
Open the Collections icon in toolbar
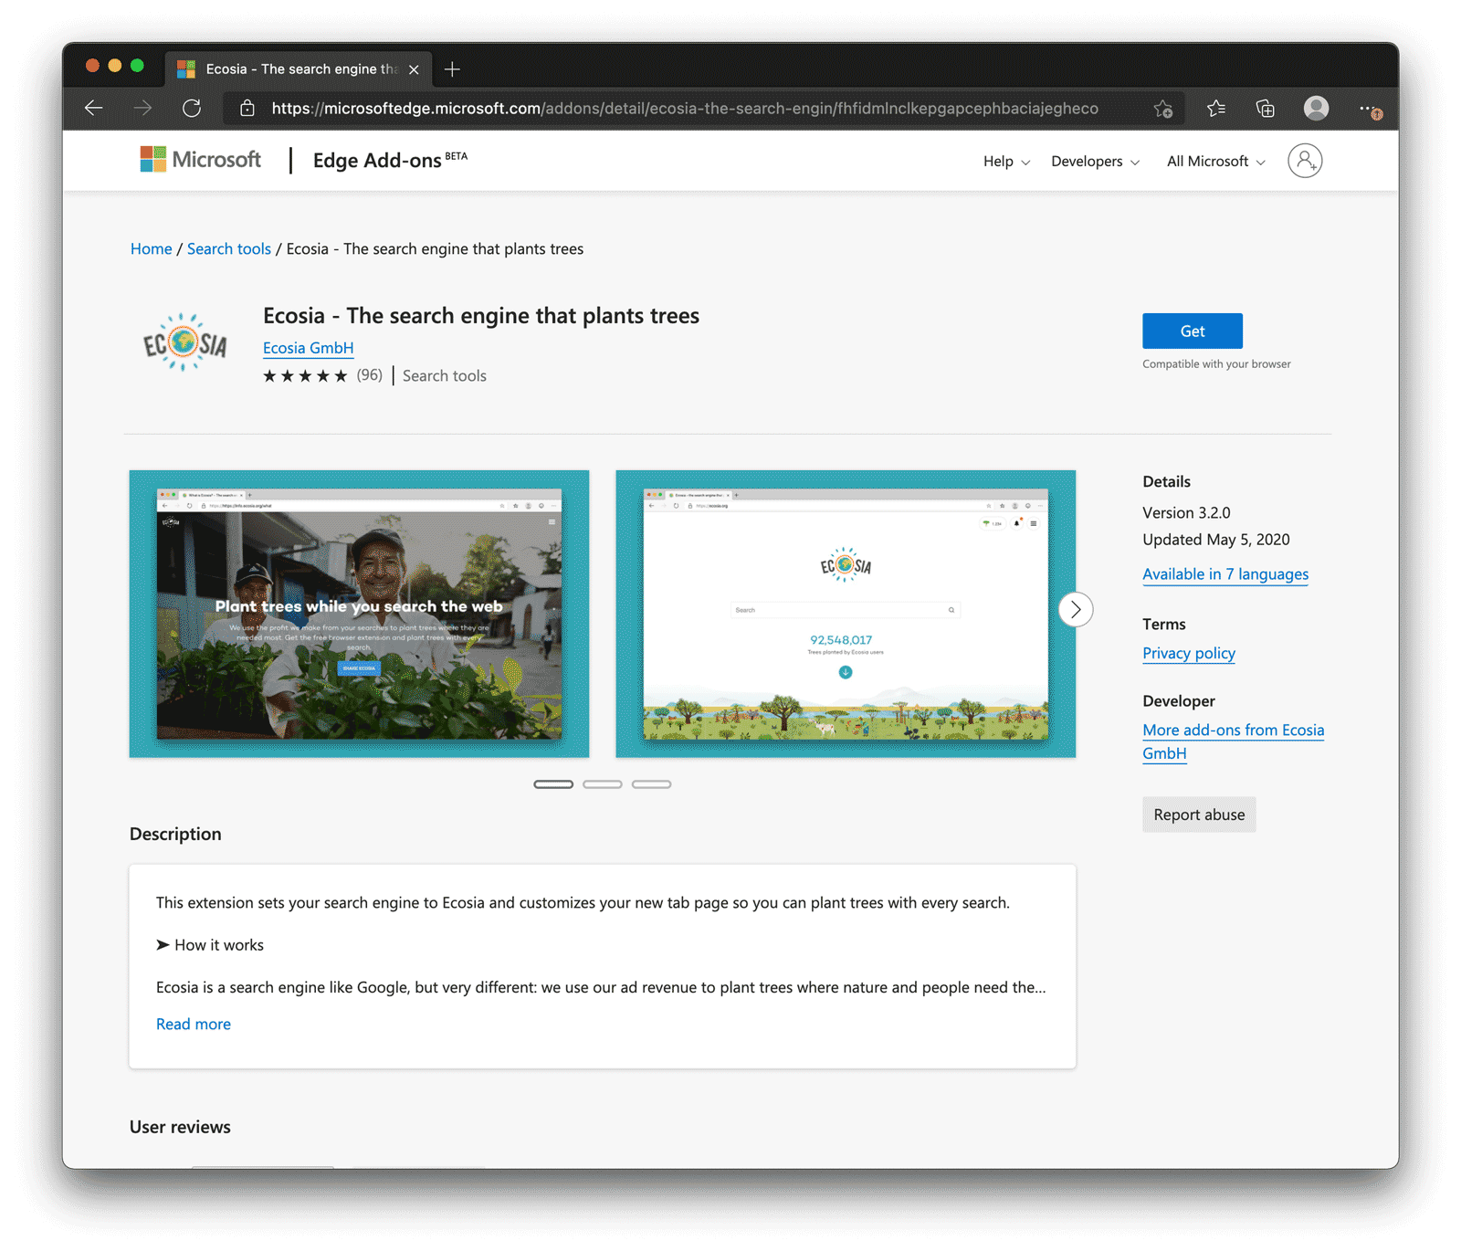point(1266,109)
